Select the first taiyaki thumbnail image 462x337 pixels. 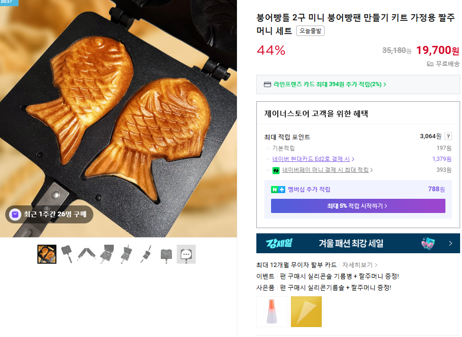(47, 254)
